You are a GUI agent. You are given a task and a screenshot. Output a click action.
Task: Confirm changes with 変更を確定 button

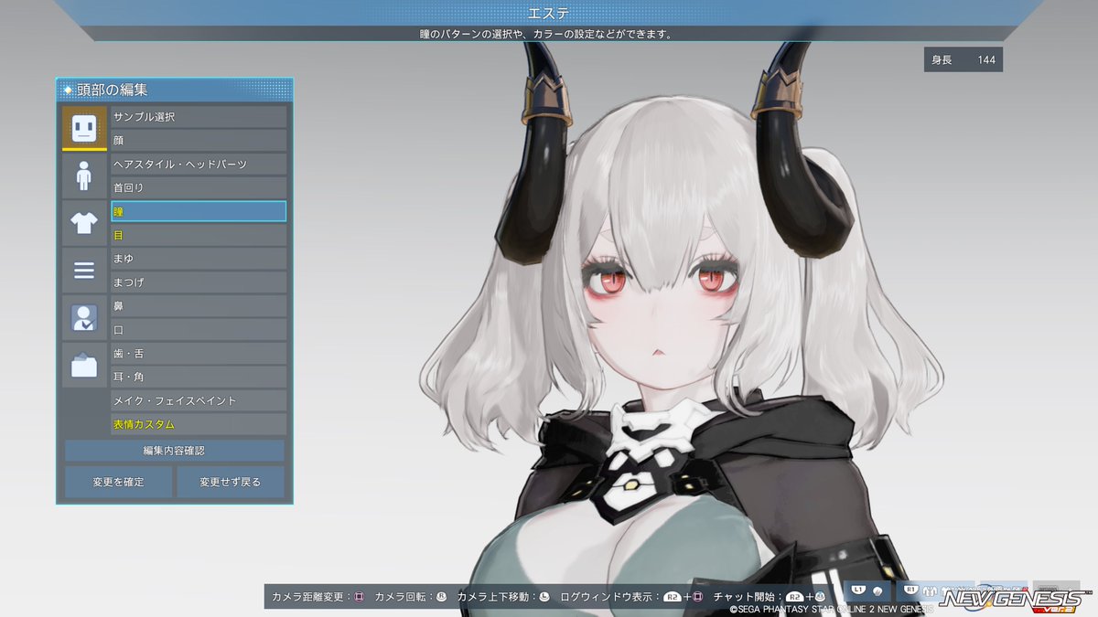click(118, 482)
